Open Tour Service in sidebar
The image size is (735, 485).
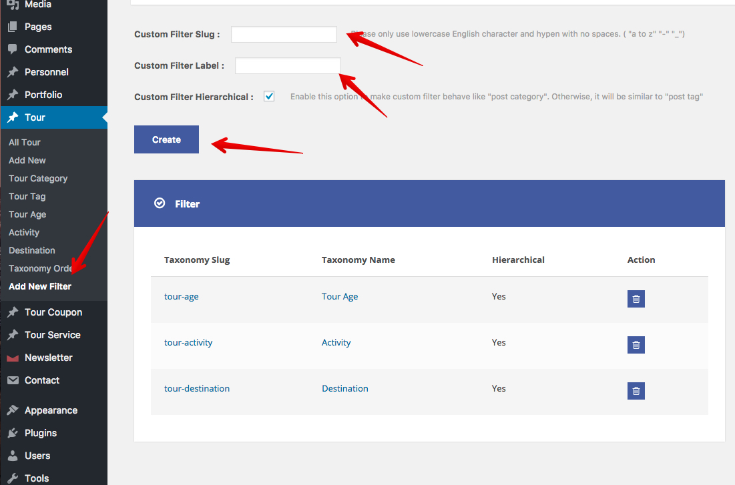point(52,335)
